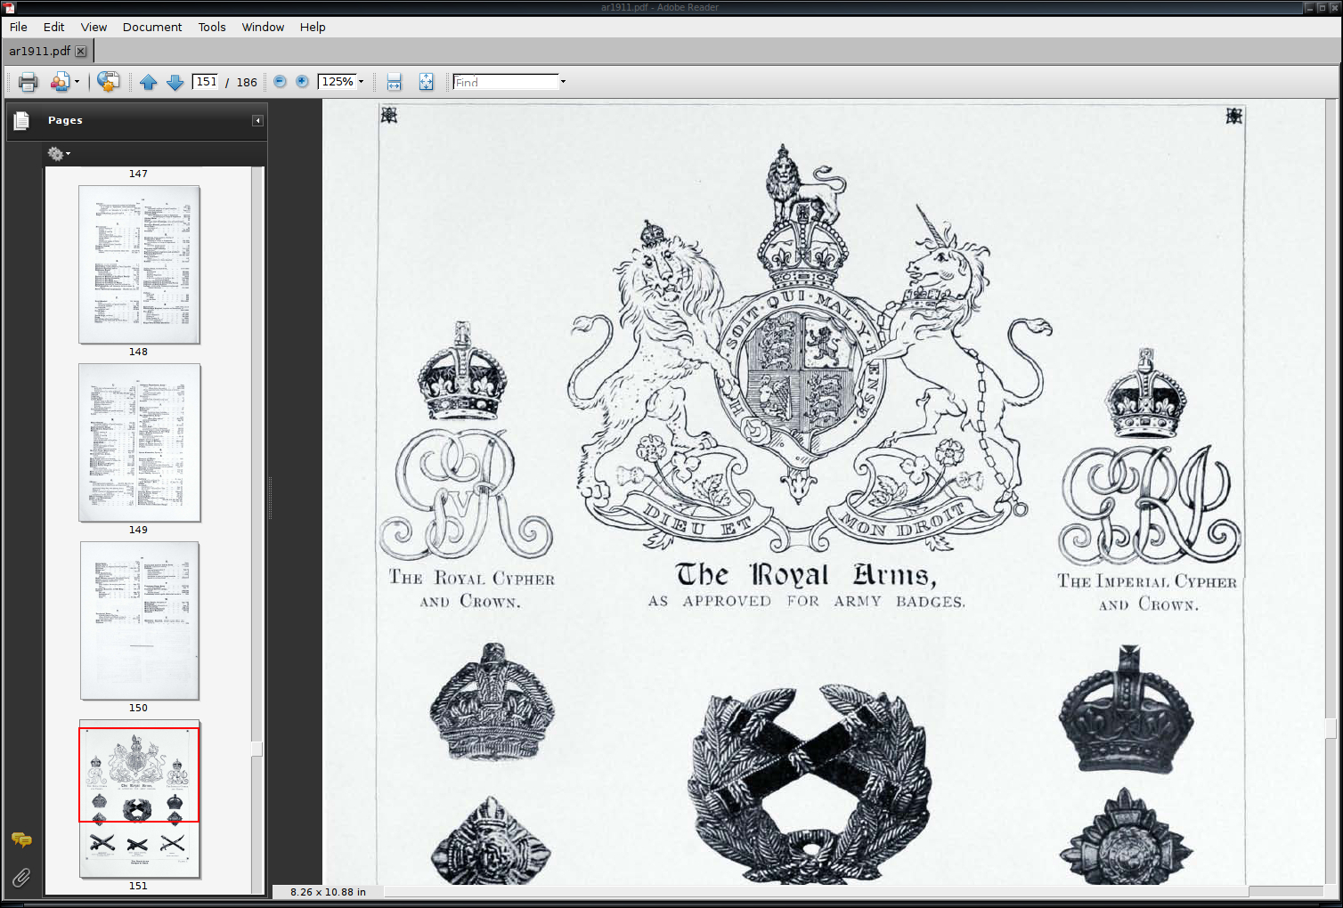The image size is (1343, 908).
Task: Open the Pages panel options gear menu
Action: [59, 154]
